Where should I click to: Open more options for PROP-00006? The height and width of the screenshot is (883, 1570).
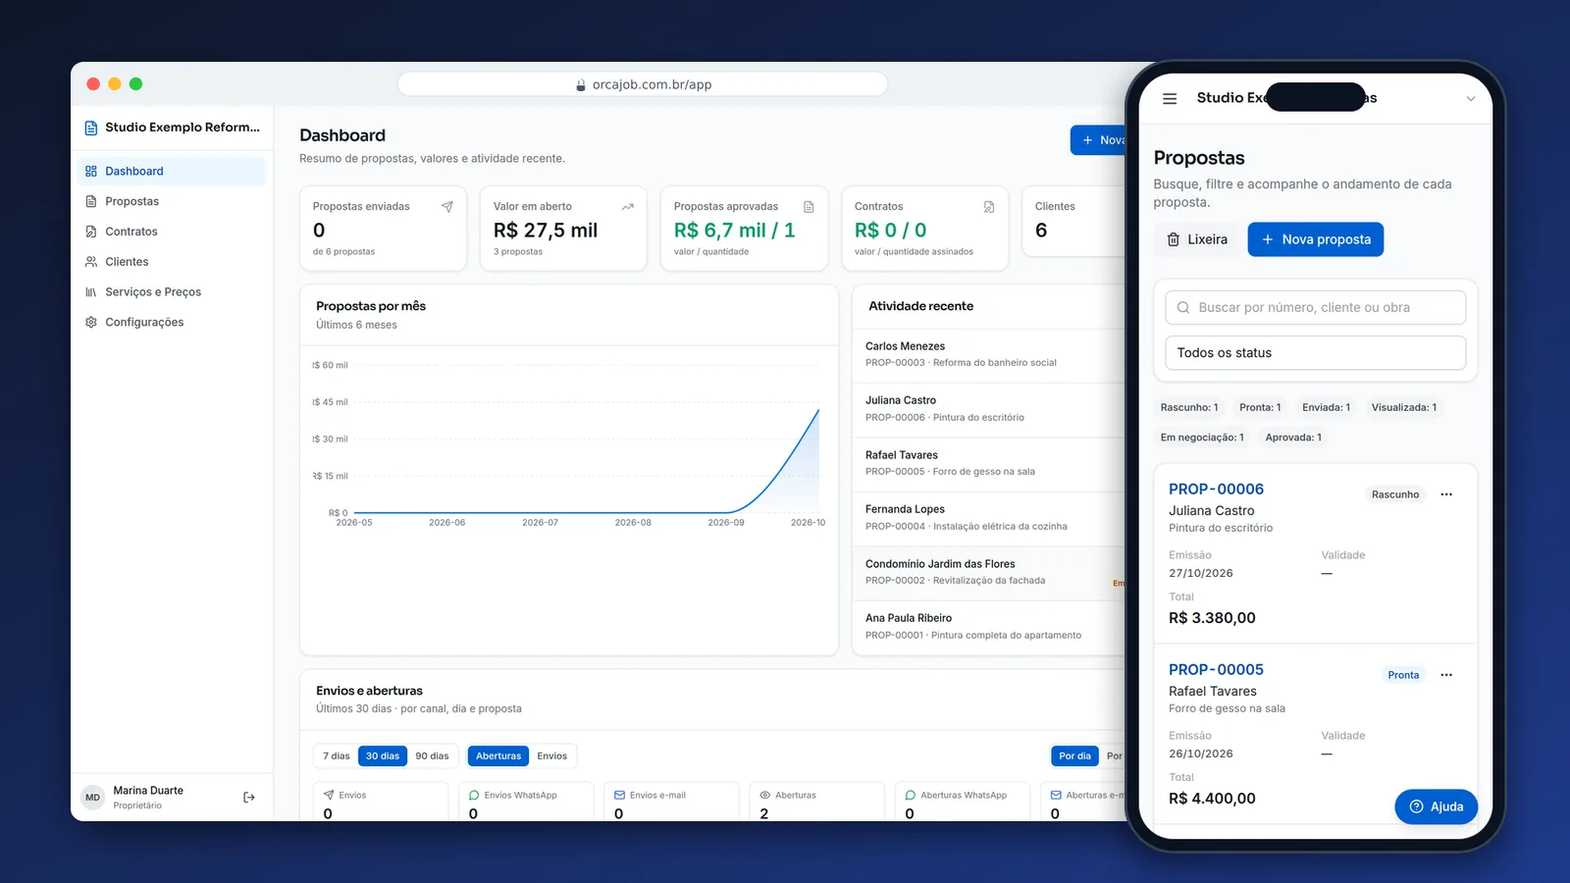coord(1446,494)
